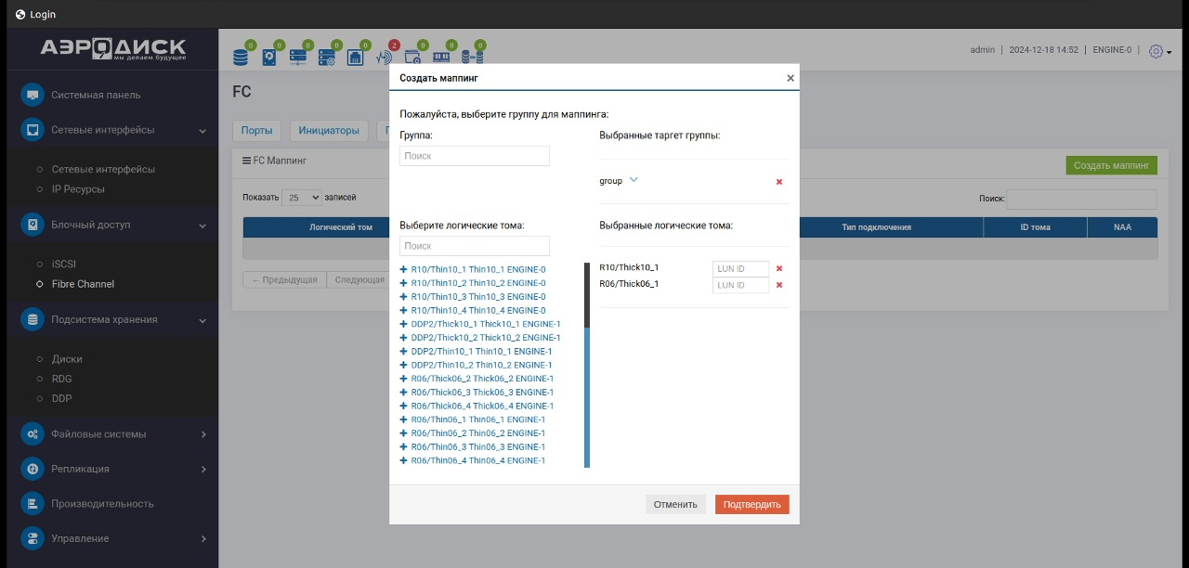Click the Системная панель sidebar icon

[33, 95]
